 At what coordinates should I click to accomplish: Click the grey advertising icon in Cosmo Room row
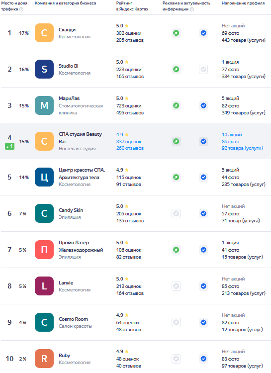point(176,322)
